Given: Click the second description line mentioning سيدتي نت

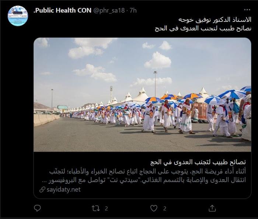Looking at the screenshot, I should tap(144, 180).
